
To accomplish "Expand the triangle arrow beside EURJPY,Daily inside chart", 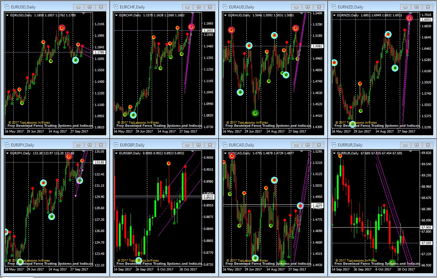I will point(7,153).
